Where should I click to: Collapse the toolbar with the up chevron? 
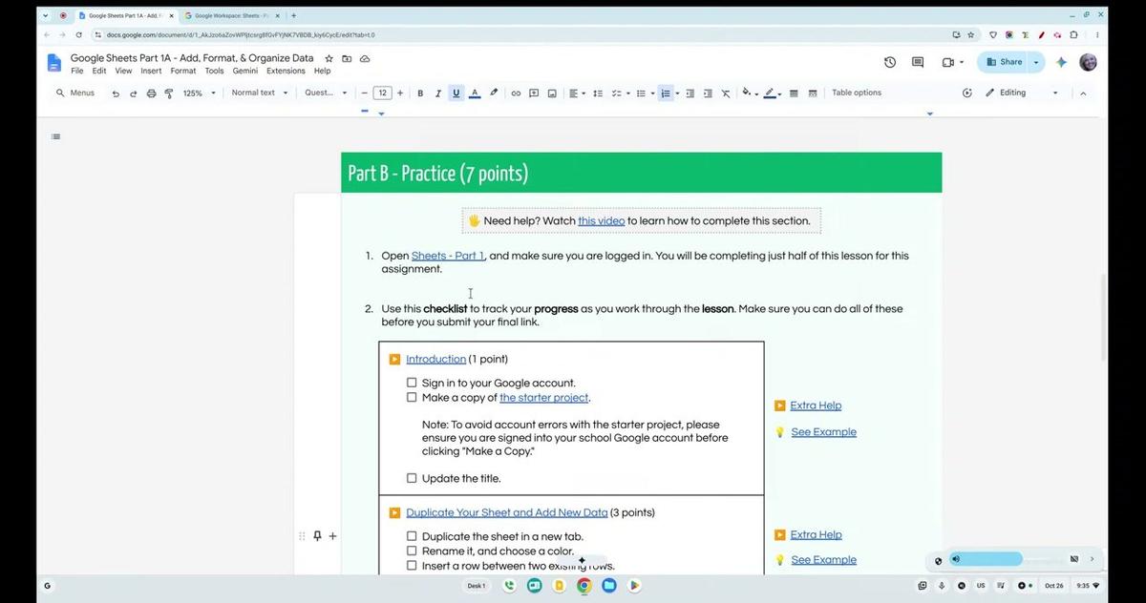coord(1083,94)
